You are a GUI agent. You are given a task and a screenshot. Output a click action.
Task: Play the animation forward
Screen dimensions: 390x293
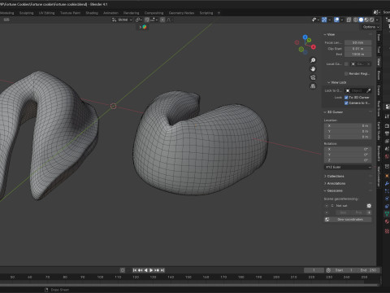(151, 270)
